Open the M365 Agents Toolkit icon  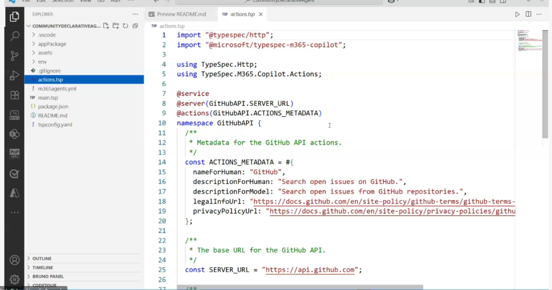[x=15, y=115]
